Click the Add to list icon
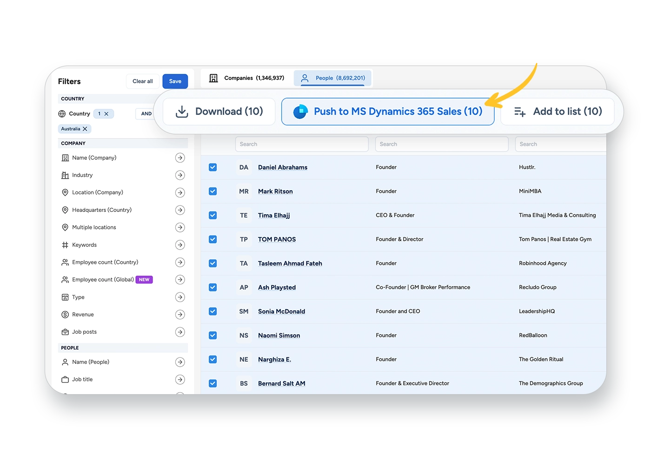This screenshot has width=651, height=468. [x=520, y=112]
